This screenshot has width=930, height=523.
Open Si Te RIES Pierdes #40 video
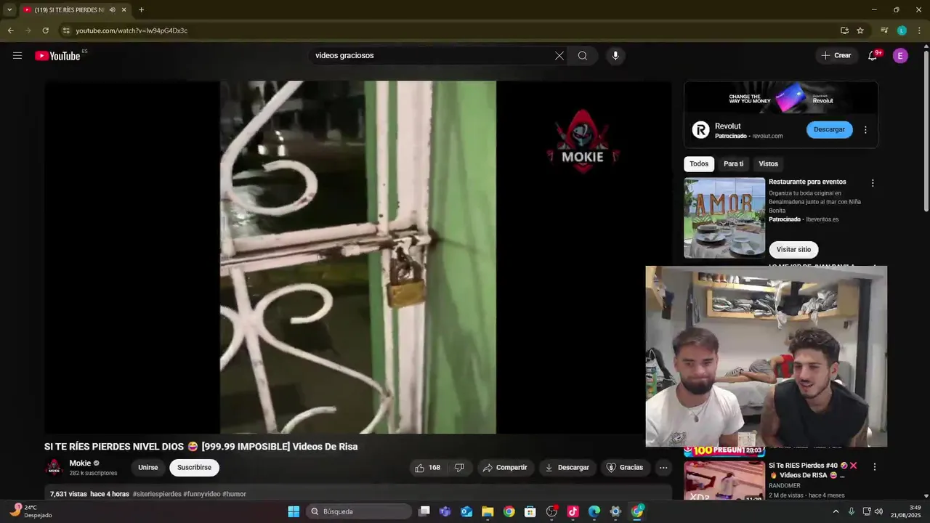[813, 470]
